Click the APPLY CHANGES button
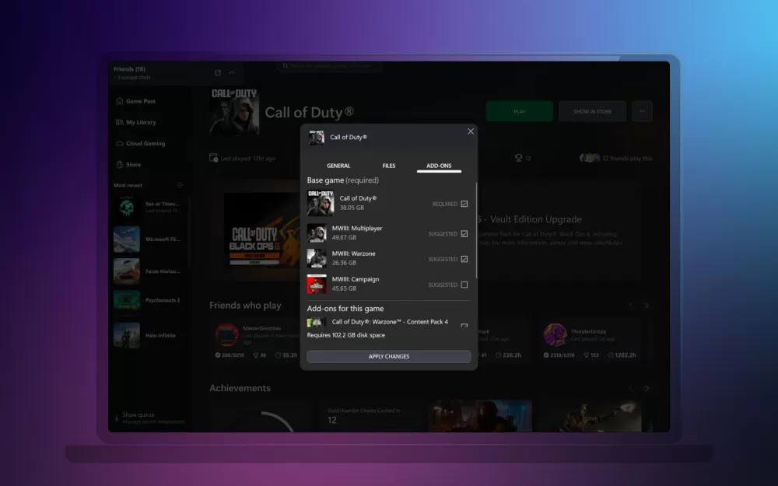This screenshot has width=778, height=486. [389, 357]
